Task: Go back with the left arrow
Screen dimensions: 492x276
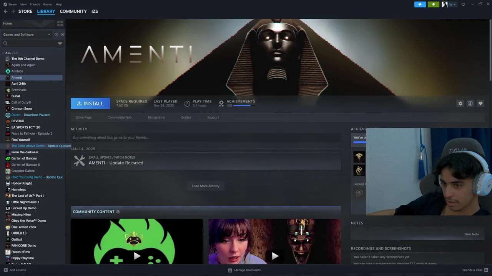Action: (x=5, y=11)
